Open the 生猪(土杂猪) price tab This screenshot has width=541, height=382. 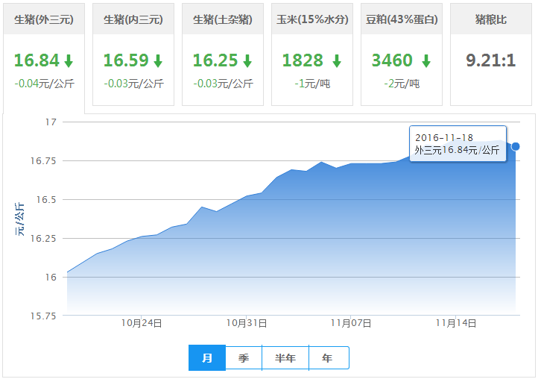point(223,20)
